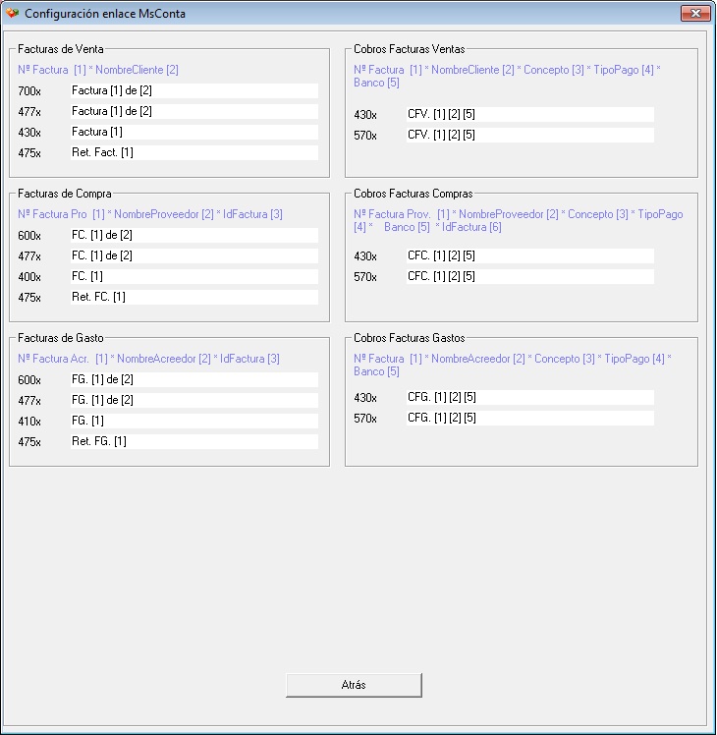Edit the 'Ret. FG. [1]' field
The height and width of the screenshot is (735, 717).
(x=194, y=441)
